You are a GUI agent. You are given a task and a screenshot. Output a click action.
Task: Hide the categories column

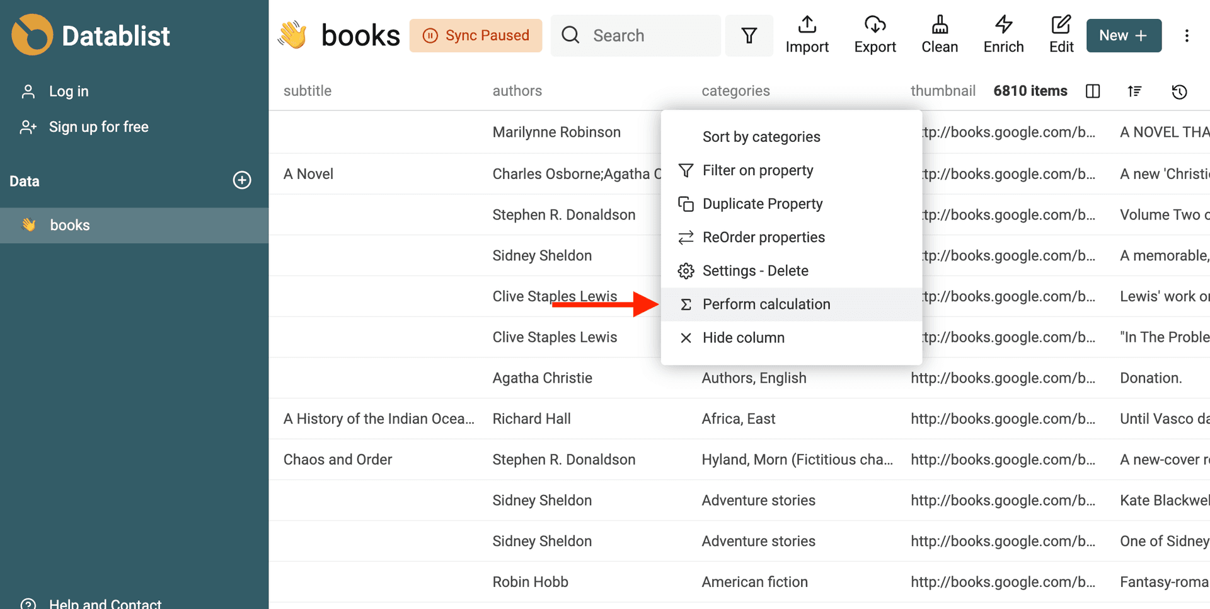pos(743,338)
